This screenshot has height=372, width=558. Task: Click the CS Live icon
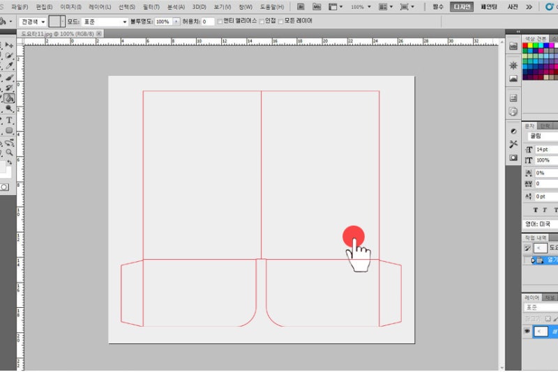(550, 7)
